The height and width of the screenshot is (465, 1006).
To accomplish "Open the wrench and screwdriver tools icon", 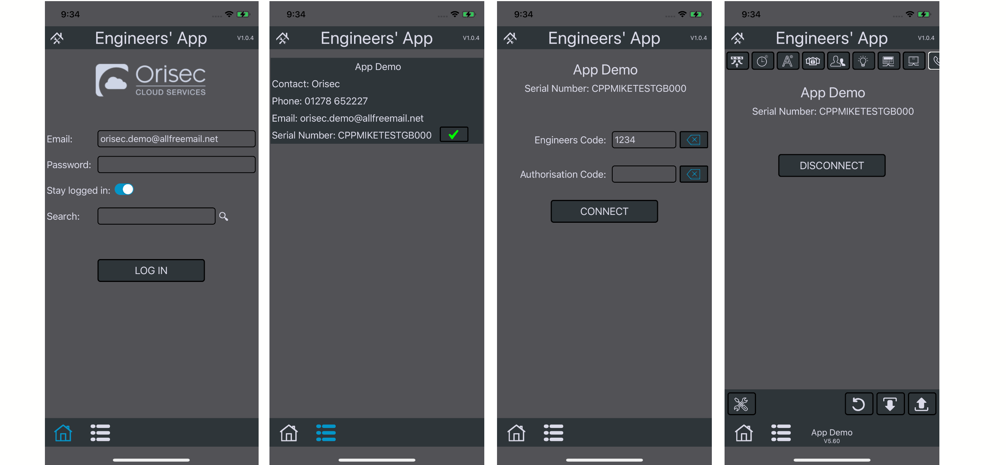I will coord(741,404).
